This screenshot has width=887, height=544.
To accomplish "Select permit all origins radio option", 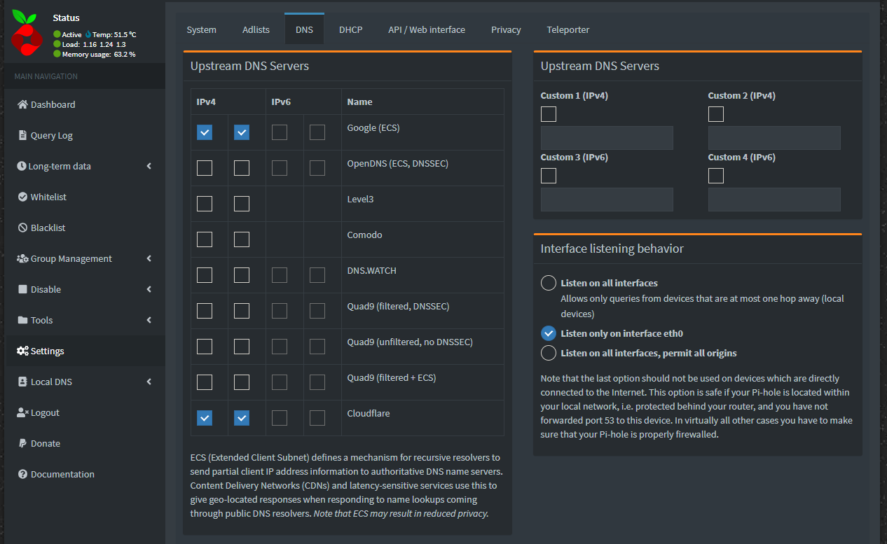I will (549, 353).
